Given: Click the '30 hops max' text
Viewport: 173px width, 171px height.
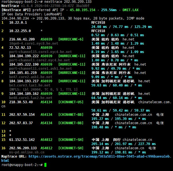Looking at the screenshot, I should (79, 18).
